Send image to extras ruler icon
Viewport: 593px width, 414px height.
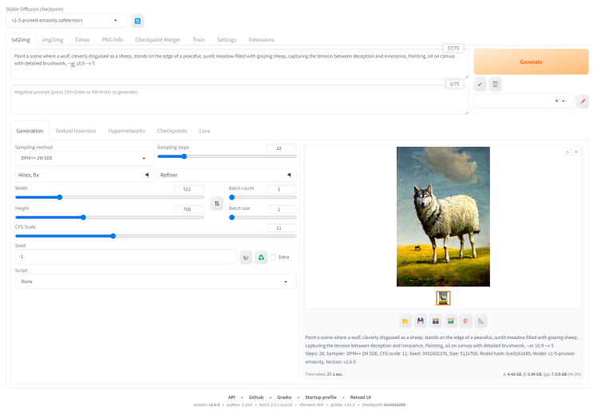click(480, 321)
